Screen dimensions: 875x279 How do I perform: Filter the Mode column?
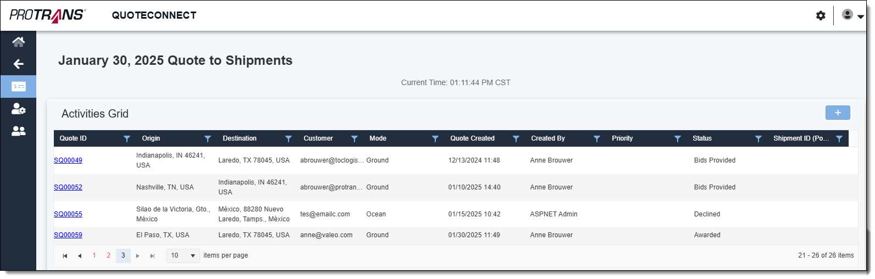pyautogui.click(x=435, y=139)
